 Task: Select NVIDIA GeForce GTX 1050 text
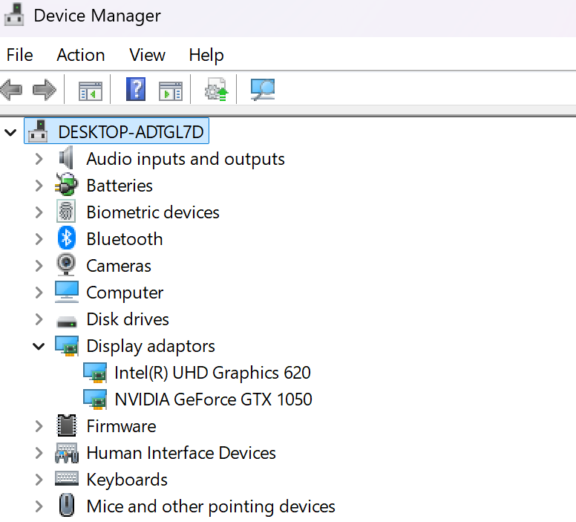tap(213, 399)
